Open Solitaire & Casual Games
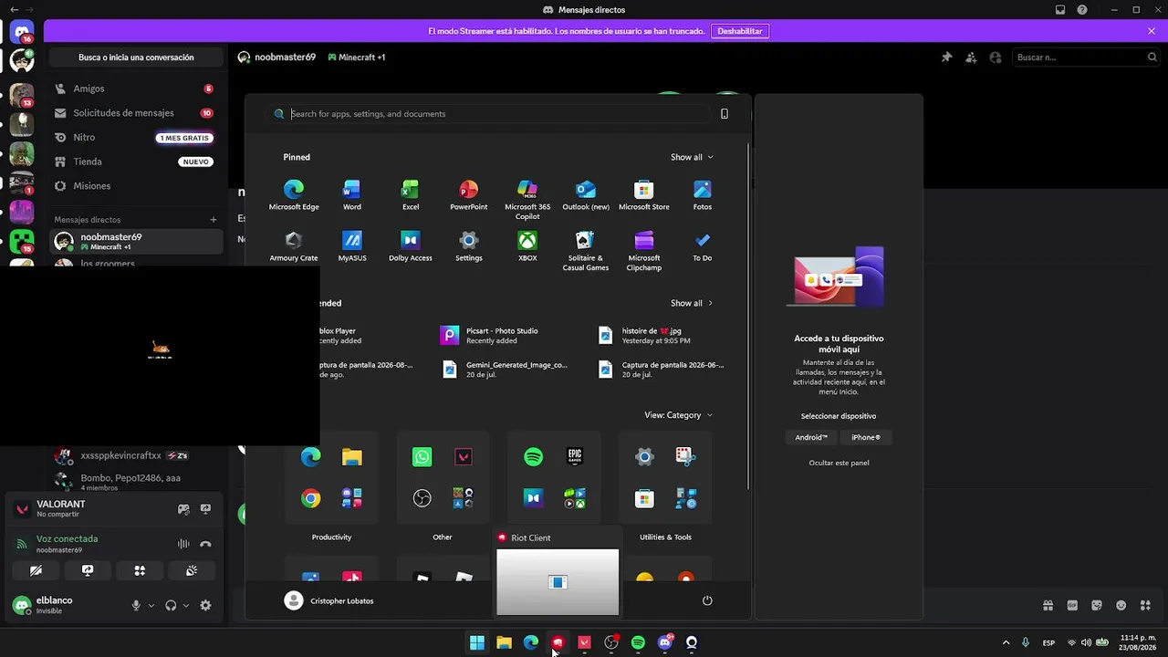 (586, 251)
